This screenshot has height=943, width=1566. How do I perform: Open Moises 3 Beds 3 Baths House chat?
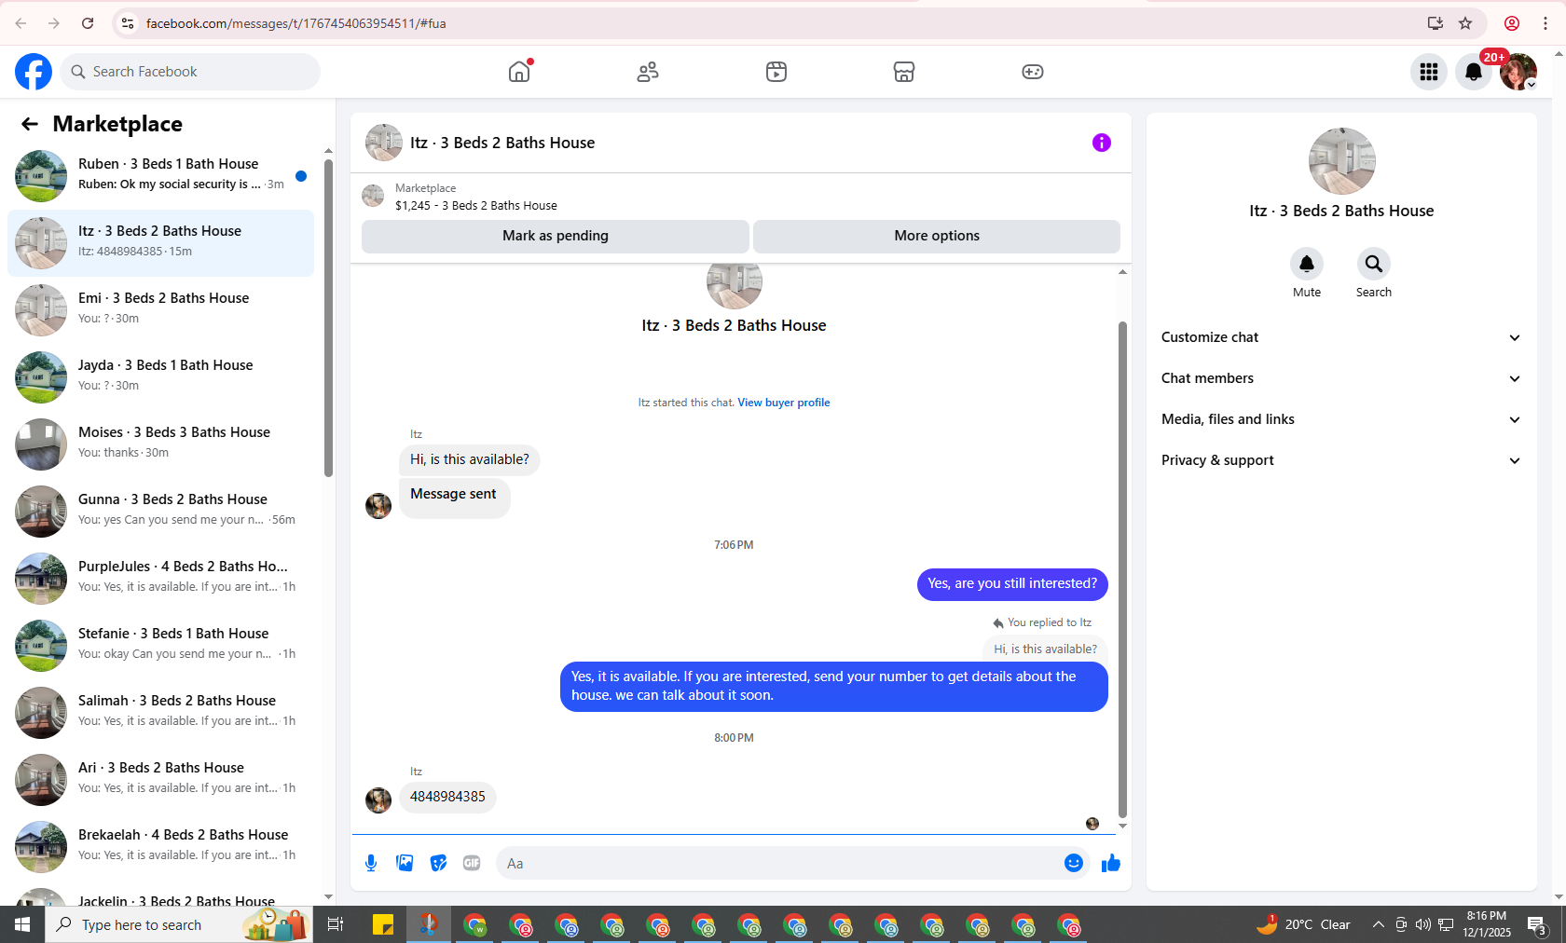(x=160, y=444)
